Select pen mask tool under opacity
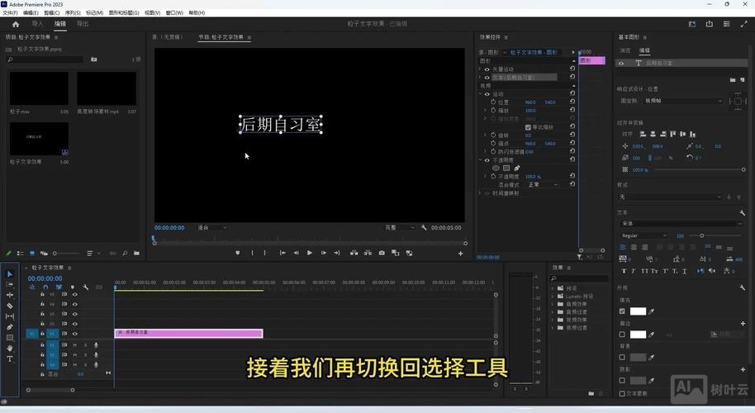 [x=516, y=168]
